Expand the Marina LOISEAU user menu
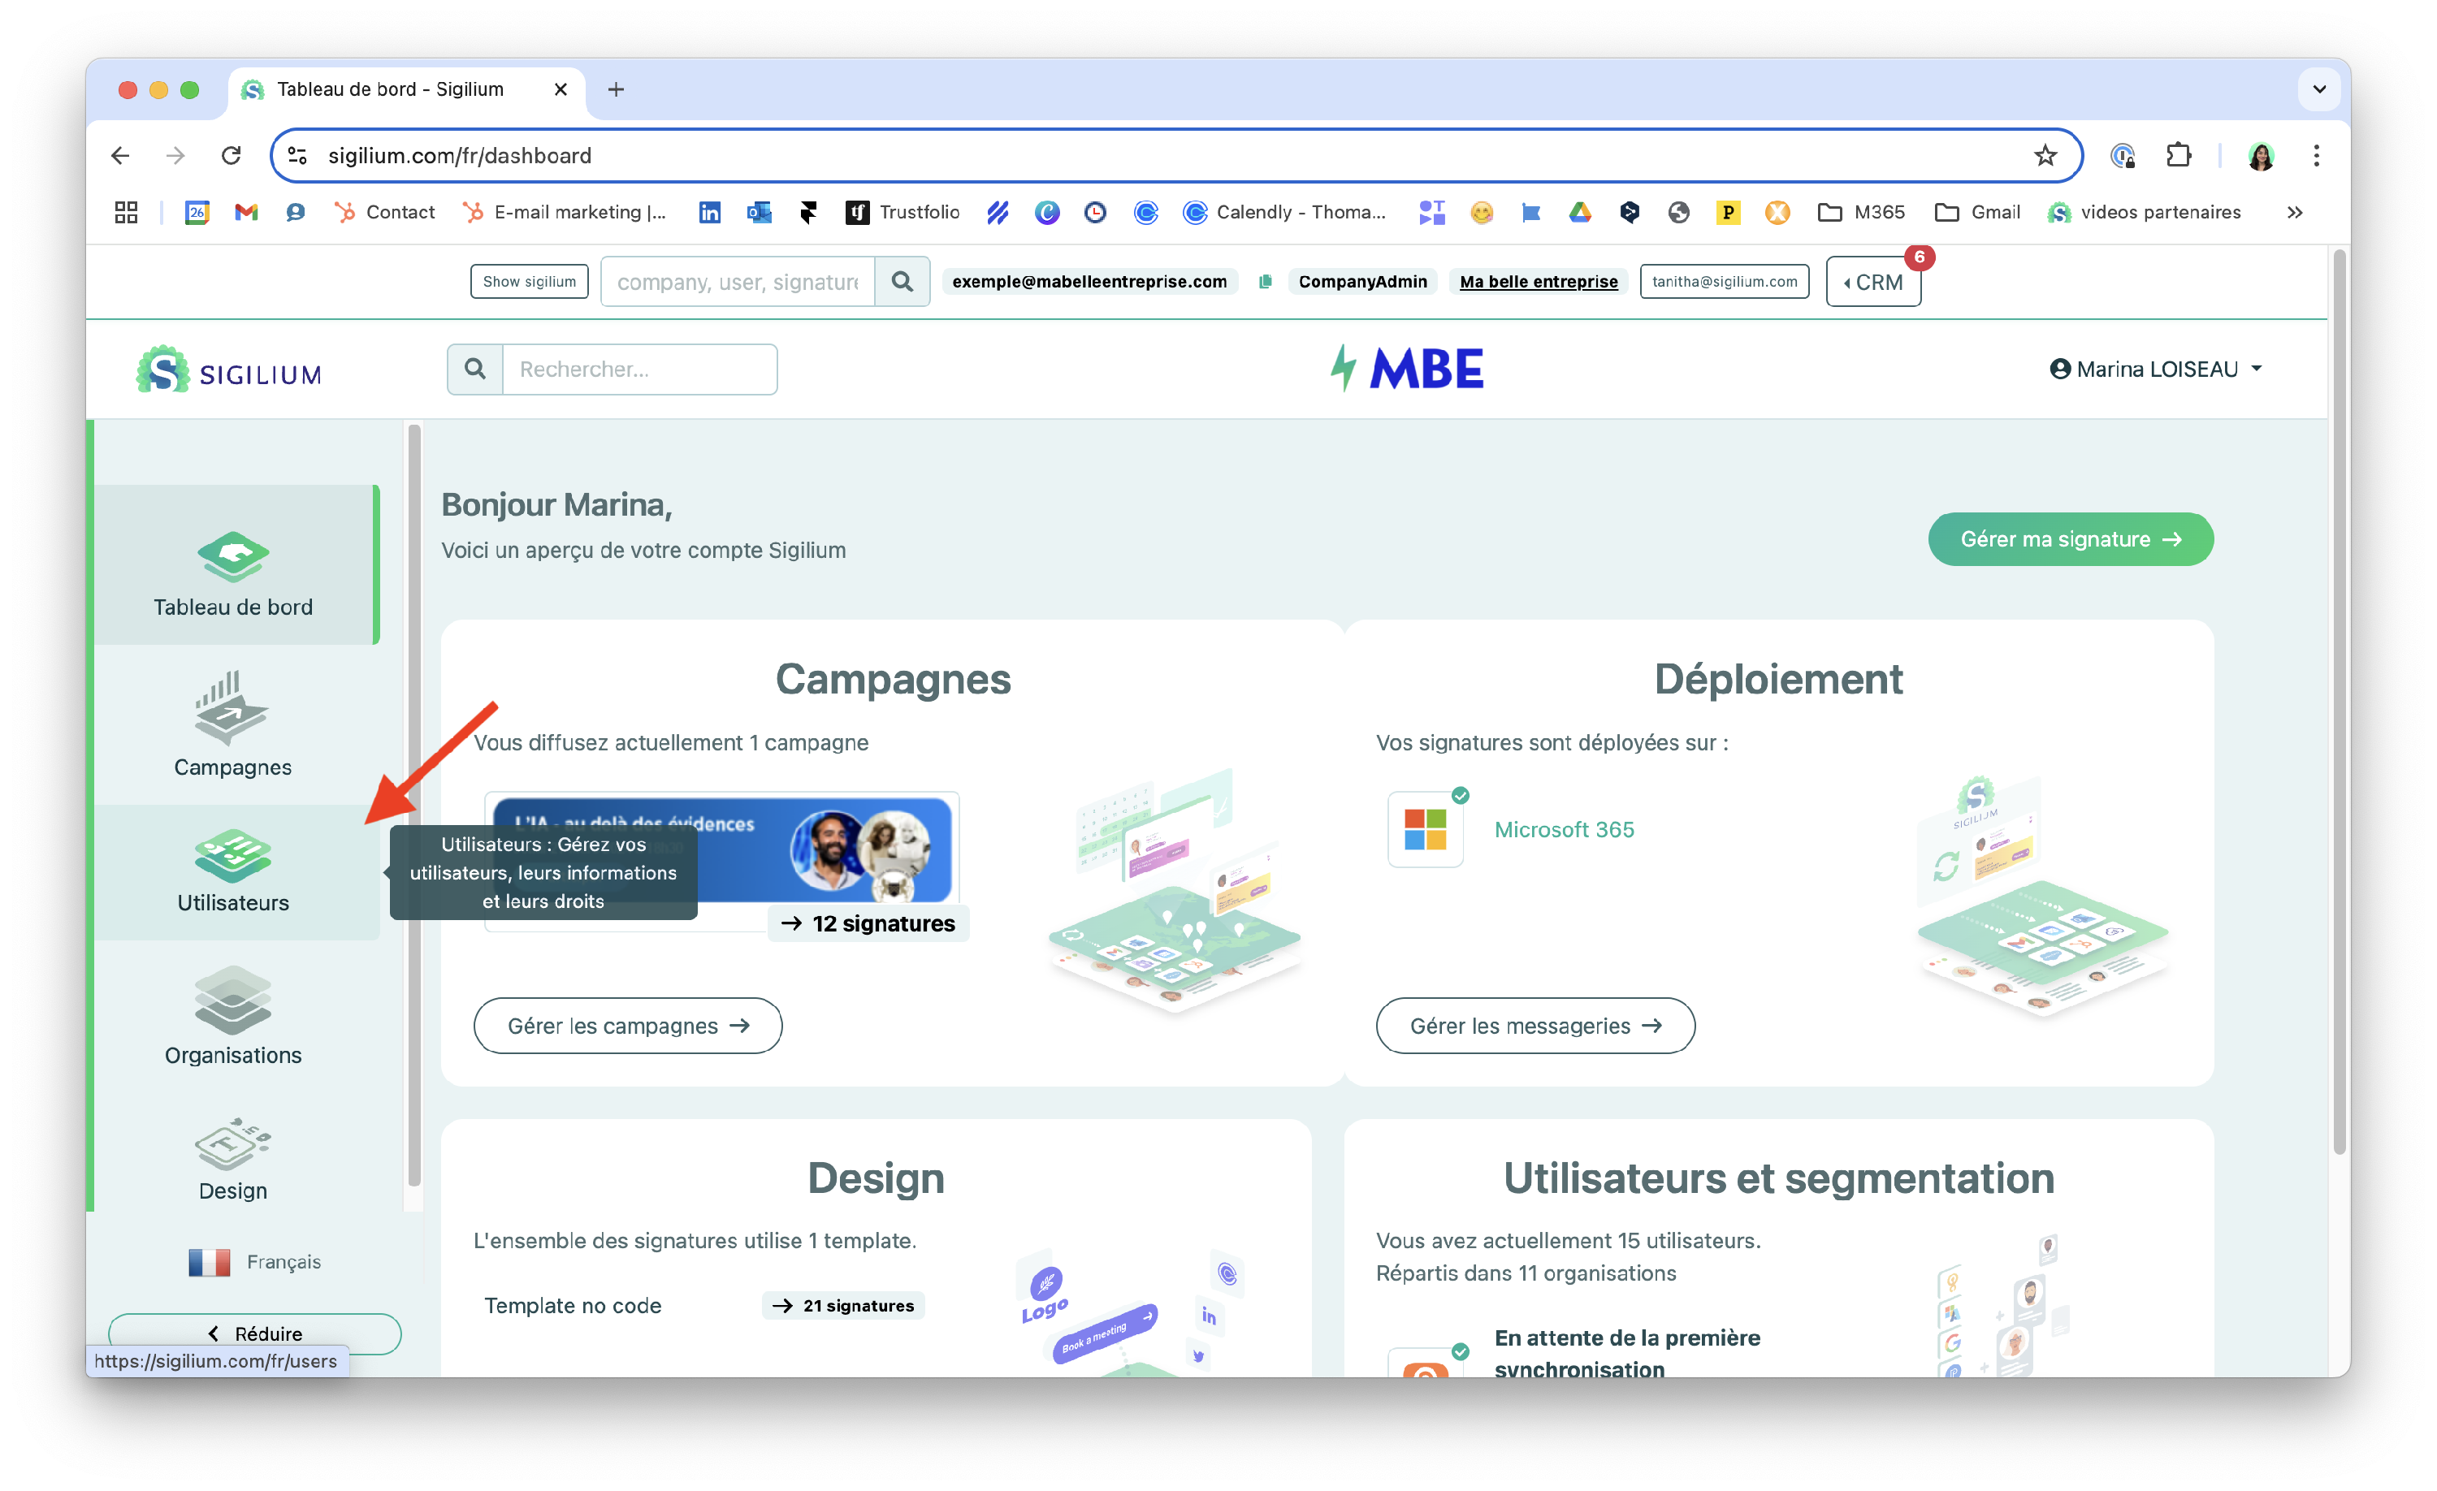This screenshot has width=2437, height=1491. [x=2155, y=369]
